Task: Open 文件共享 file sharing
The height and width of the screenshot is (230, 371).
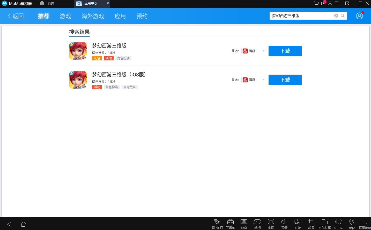Action: click(x=325, y=224)
